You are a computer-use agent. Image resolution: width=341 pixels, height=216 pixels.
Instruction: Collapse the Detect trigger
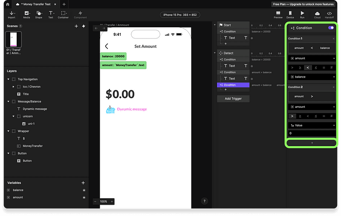click(215, 53)
